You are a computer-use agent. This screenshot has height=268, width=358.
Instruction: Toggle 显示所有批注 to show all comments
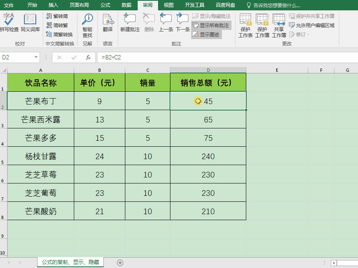point(214,25)
